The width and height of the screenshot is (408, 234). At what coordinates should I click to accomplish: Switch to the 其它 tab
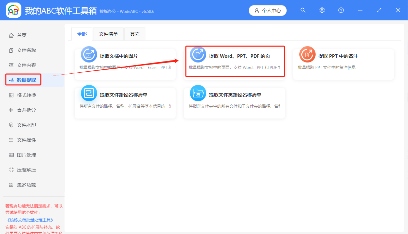(135, 34)
